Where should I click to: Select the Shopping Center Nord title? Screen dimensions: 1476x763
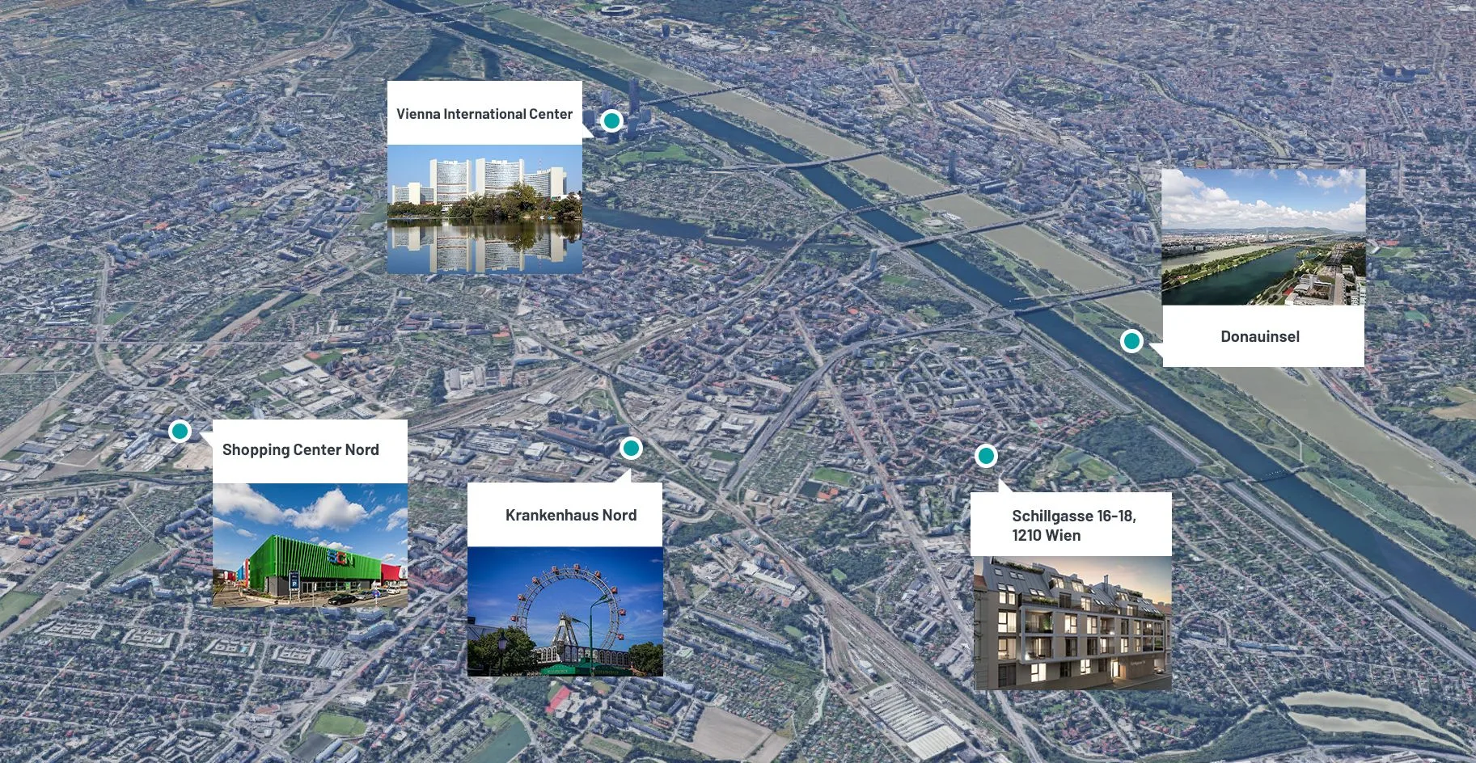click(300, 449)
